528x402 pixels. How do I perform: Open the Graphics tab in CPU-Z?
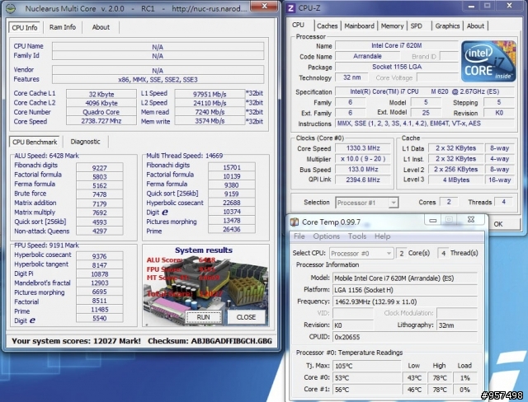coord(447,26)
